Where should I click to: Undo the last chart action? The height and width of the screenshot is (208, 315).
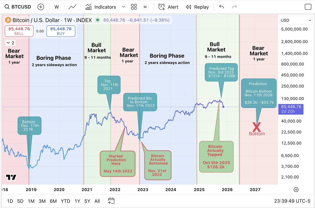[x=221, y=7]
